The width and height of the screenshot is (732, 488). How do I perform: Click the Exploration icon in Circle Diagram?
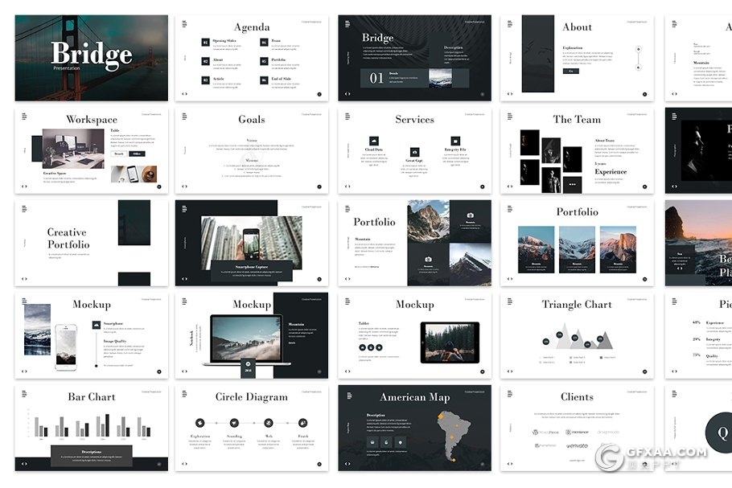(200, 422)
